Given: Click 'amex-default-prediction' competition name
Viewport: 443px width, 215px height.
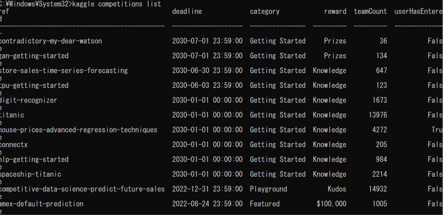Looking at the screenshot, I should click(x=42, y=204).
